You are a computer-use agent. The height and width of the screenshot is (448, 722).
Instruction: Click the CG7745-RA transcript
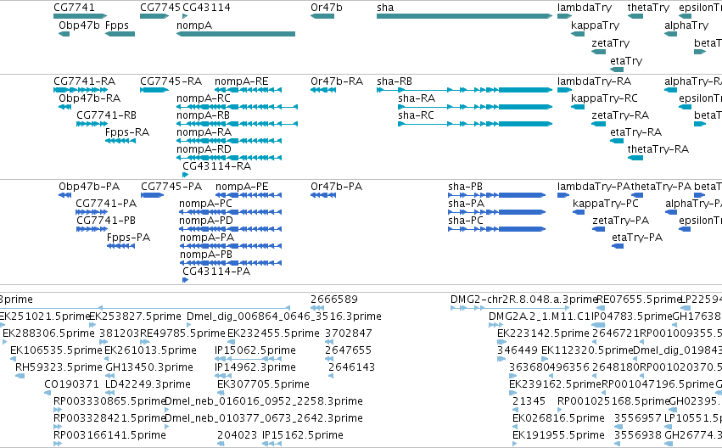[154, 90]
